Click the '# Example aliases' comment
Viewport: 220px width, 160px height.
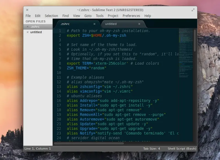pyautogui.click(x=86, y=78)
